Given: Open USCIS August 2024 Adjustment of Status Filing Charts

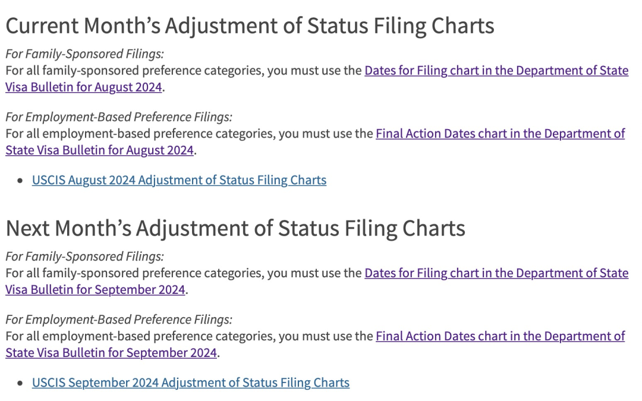Looking at the screenshot, I should pos(179,180).
